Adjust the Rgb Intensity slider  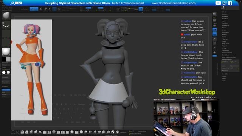click(x=88, y=10)
